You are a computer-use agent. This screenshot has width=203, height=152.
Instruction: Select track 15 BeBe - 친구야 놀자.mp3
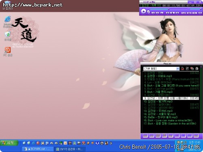click(x=171, y=117)
